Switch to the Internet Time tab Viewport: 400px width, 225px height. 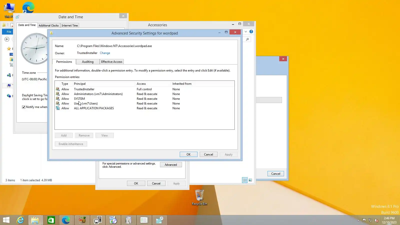point(70,25)
